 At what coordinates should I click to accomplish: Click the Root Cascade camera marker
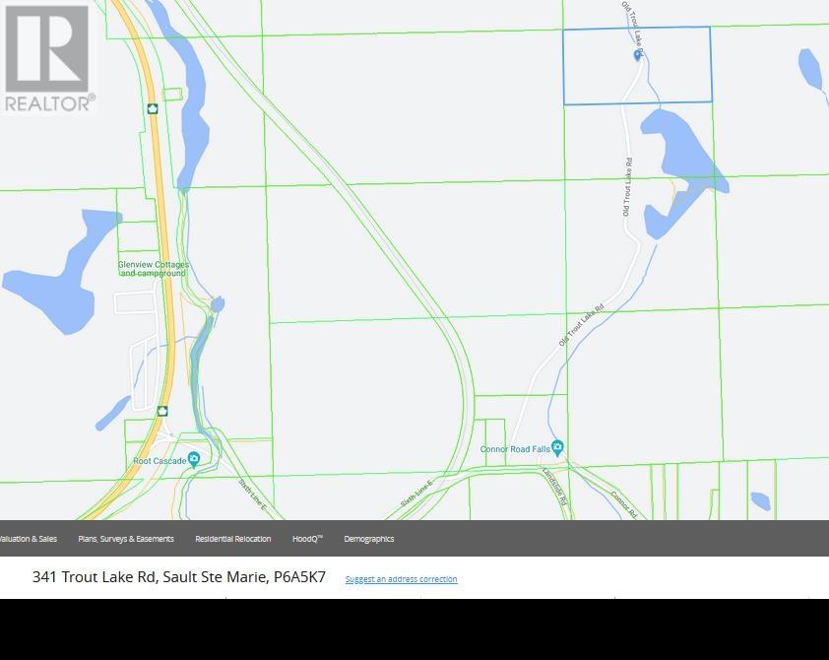click(x=194, y=459)
